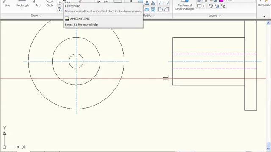Viewport: 271px width, 152px height.
Task: Click the UCS origin icon
Action: [4, 147]
